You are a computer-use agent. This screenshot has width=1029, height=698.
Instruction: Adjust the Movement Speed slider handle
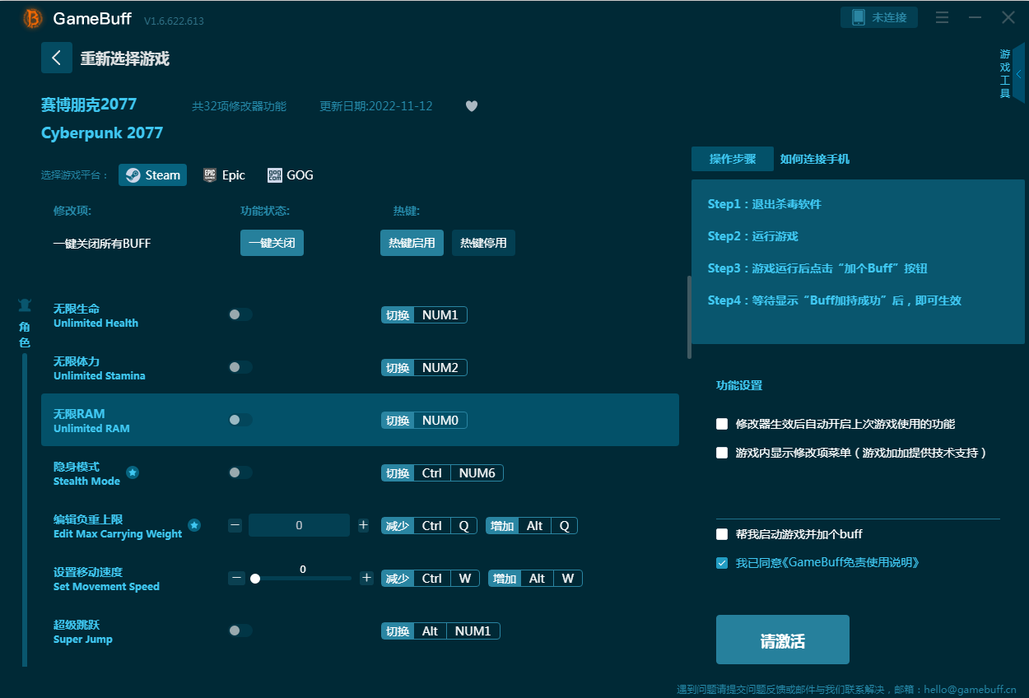click(255, 579)
